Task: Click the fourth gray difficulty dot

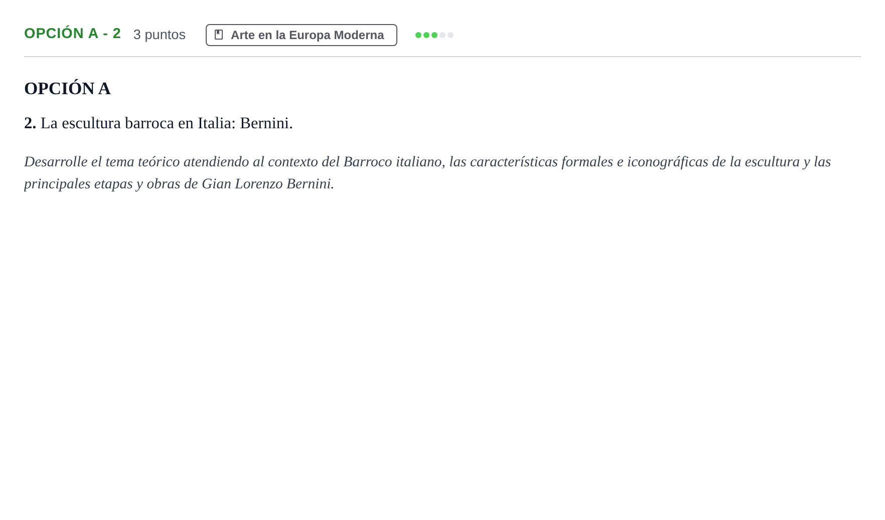Action: 442,35
